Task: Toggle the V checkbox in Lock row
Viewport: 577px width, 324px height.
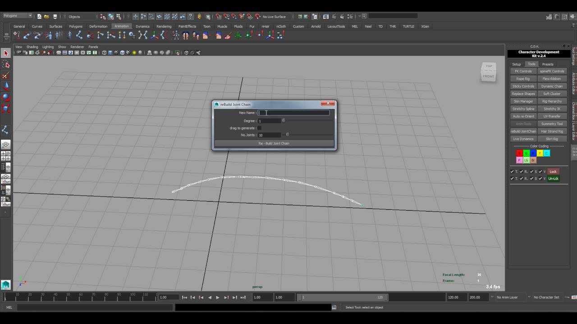Action: [540, 171]
